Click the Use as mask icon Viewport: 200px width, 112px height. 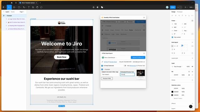click(97, 7)
